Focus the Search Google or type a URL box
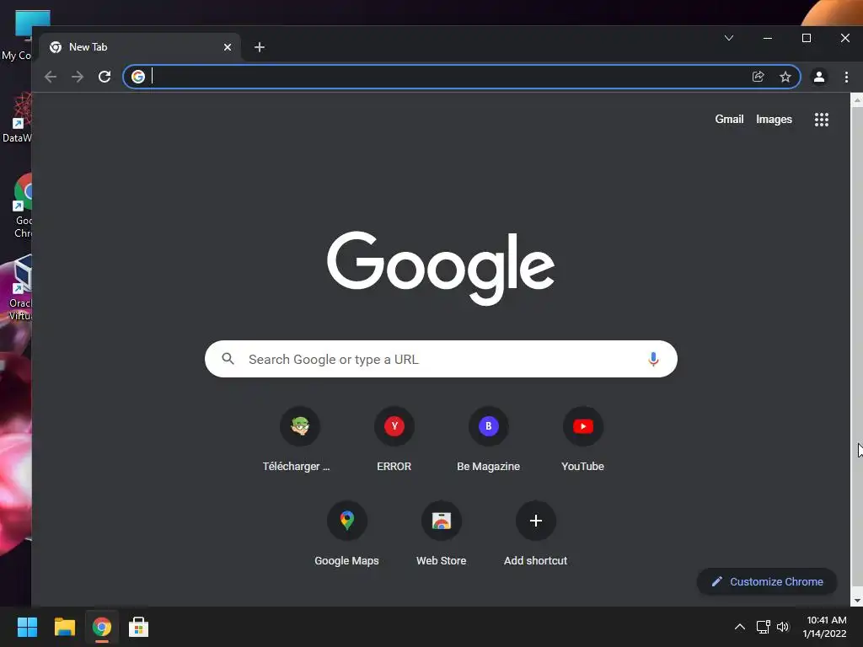863x647 pixels. click(x=441, y=359)
